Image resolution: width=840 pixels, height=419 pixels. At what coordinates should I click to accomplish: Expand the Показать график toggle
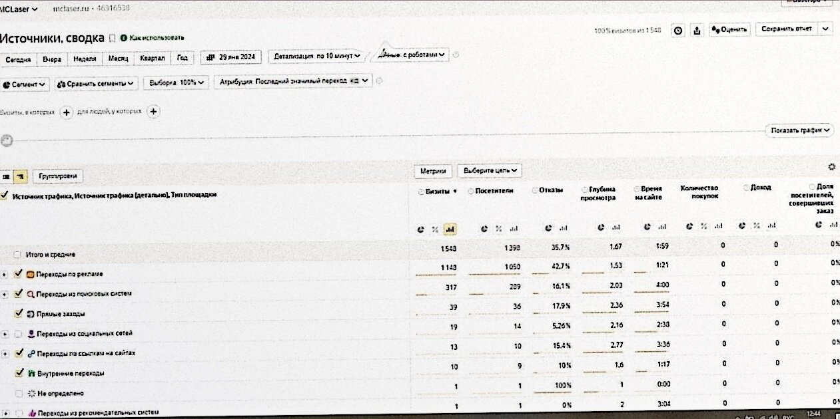click(x=799, y=130)
